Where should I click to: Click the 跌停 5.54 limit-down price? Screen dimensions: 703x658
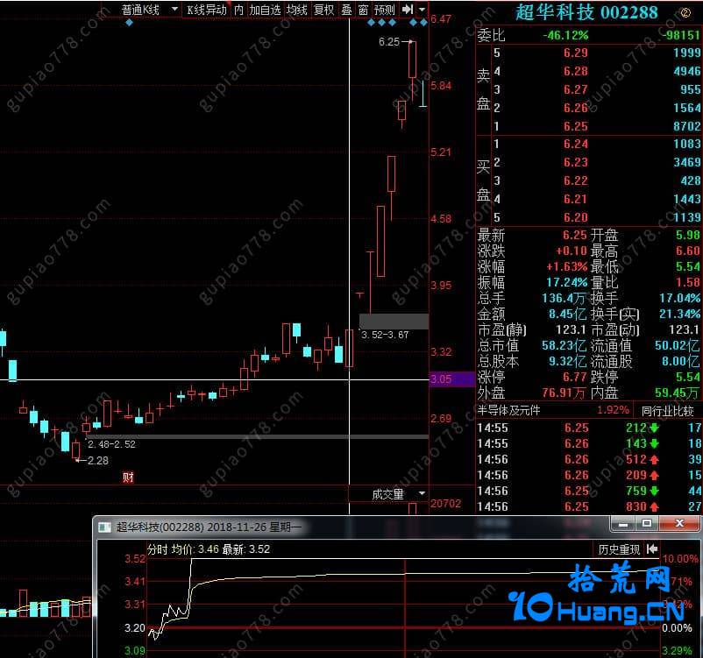(688, 377)
